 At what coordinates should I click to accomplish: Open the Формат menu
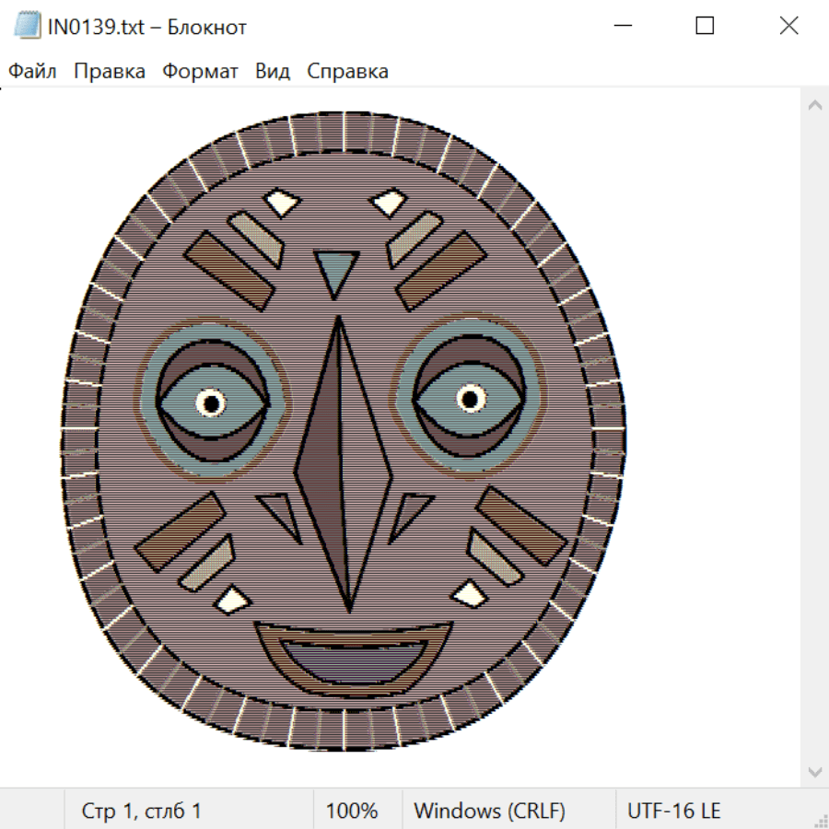click(200, 71)
